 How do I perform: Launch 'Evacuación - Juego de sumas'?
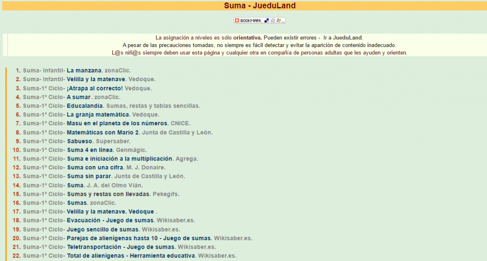pos(110,220)
